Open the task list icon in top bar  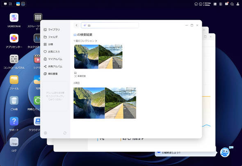point(221,4)
